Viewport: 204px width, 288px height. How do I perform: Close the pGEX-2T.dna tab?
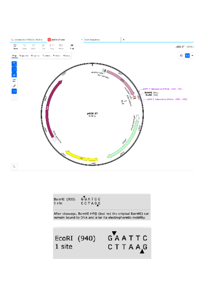point(82,39)
